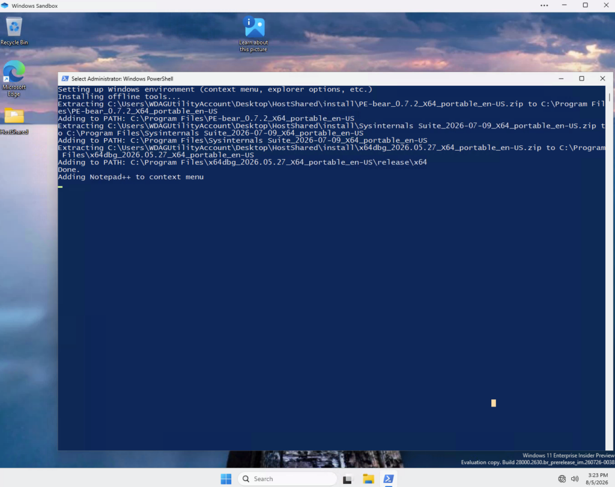615x487 pixels.
Task: Select the HostShared folder on desktop
Action: point(14,121)
